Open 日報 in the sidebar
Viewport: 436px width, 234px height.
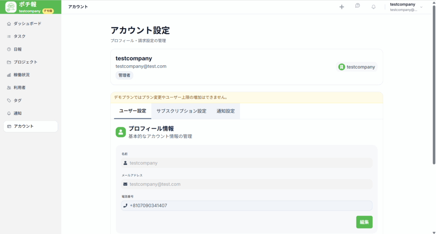tap(17, 49)
